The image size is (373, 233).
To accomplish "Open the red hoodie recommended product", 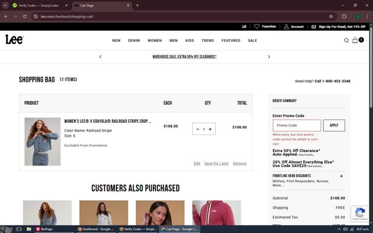I will [216, 213].
